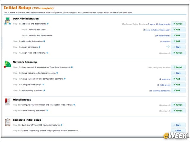Start Step 6 network node discovery agents

point(178,73)
